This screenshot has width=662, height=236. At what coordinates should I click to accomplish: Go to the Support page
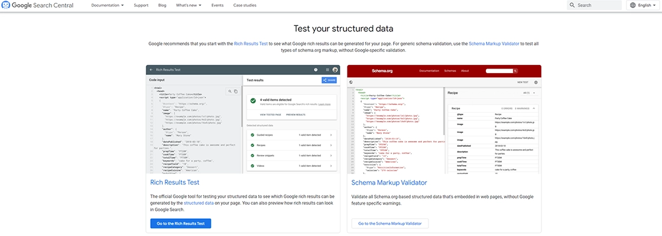pos(141,5)
